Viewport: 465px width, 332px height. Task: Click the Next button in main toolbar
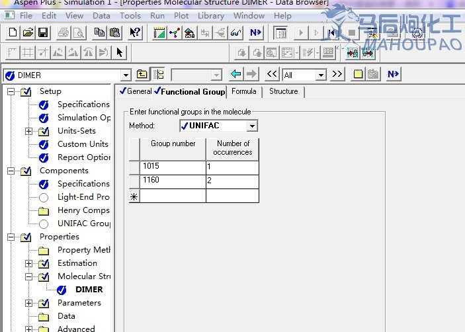255,32
